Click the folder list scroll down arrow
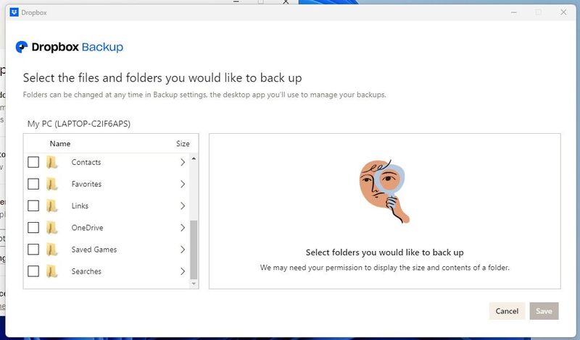Viewport: 580px width, 340px height. (x=194, y=284)
